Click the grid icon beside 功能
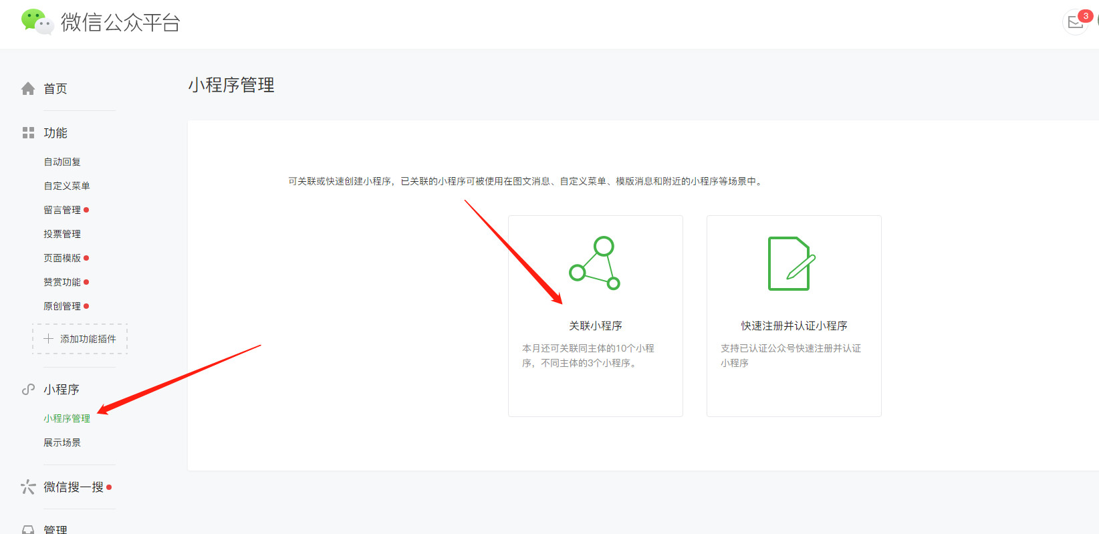The height and width of the screenshot is (534, 1099). (x=28, y=133)
